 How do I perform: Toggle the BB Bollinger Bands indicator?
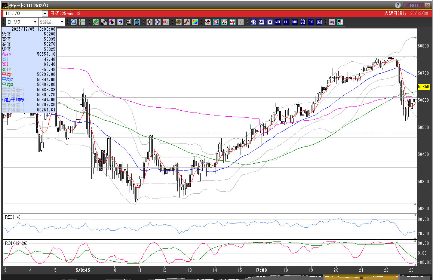(x=270, y=22)
